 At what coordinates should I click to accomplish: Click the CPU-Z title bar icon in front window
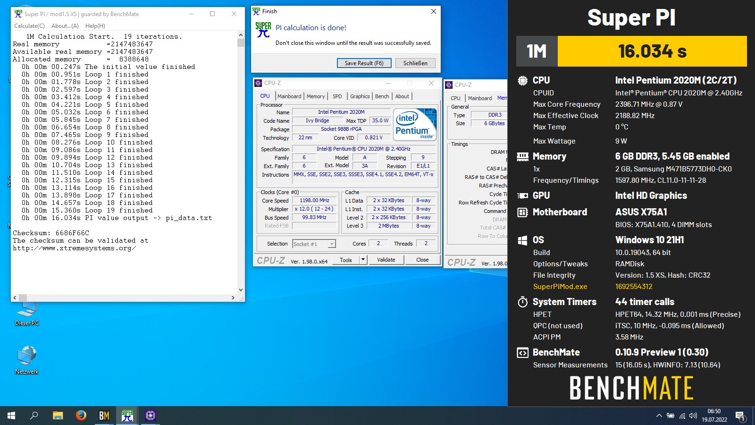[x=258, y=83]
